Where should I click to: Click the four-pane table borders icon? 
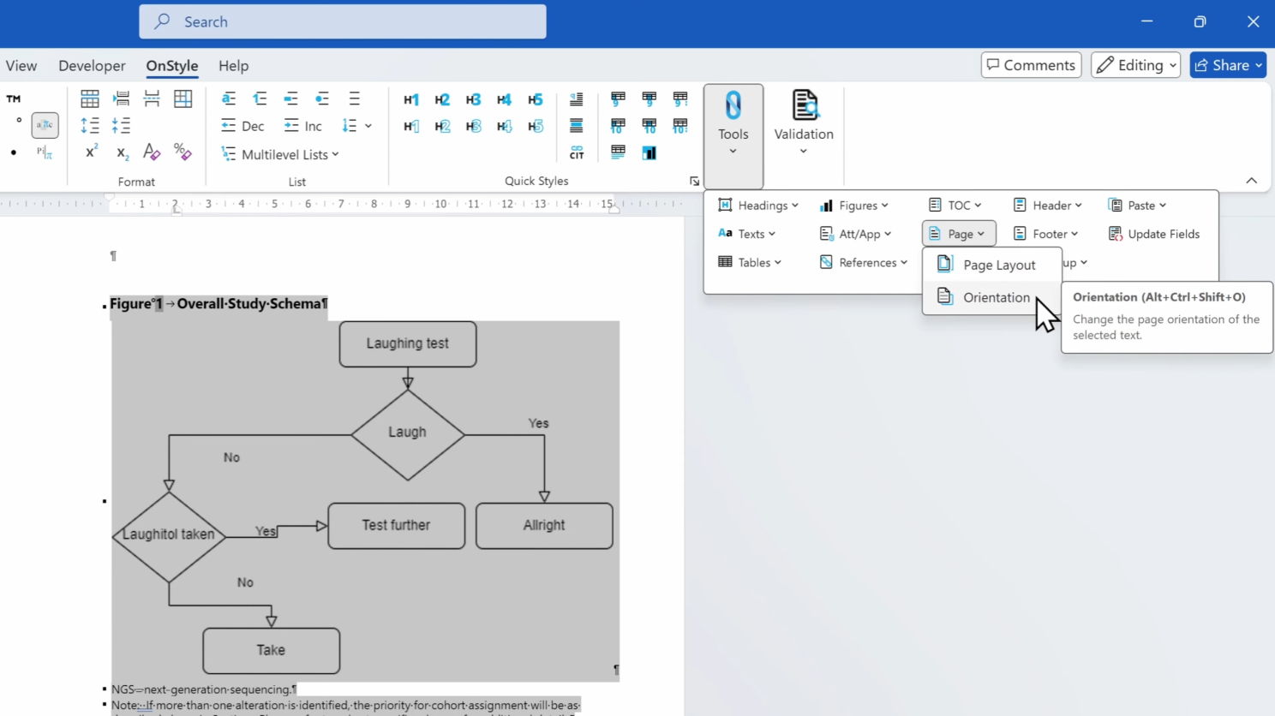(183, 98)
